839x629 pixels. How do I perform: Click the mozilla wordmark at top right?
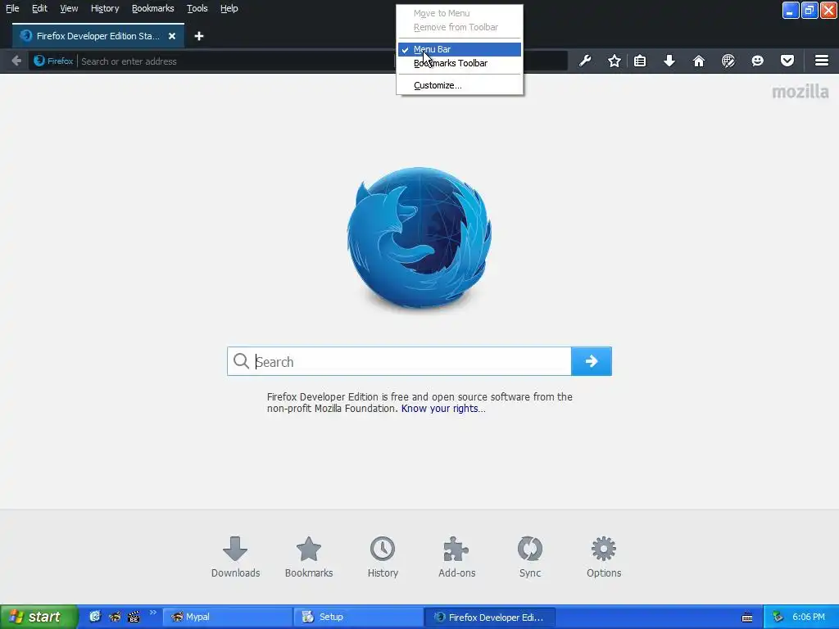pyautogui.click(x=800, y=92)
